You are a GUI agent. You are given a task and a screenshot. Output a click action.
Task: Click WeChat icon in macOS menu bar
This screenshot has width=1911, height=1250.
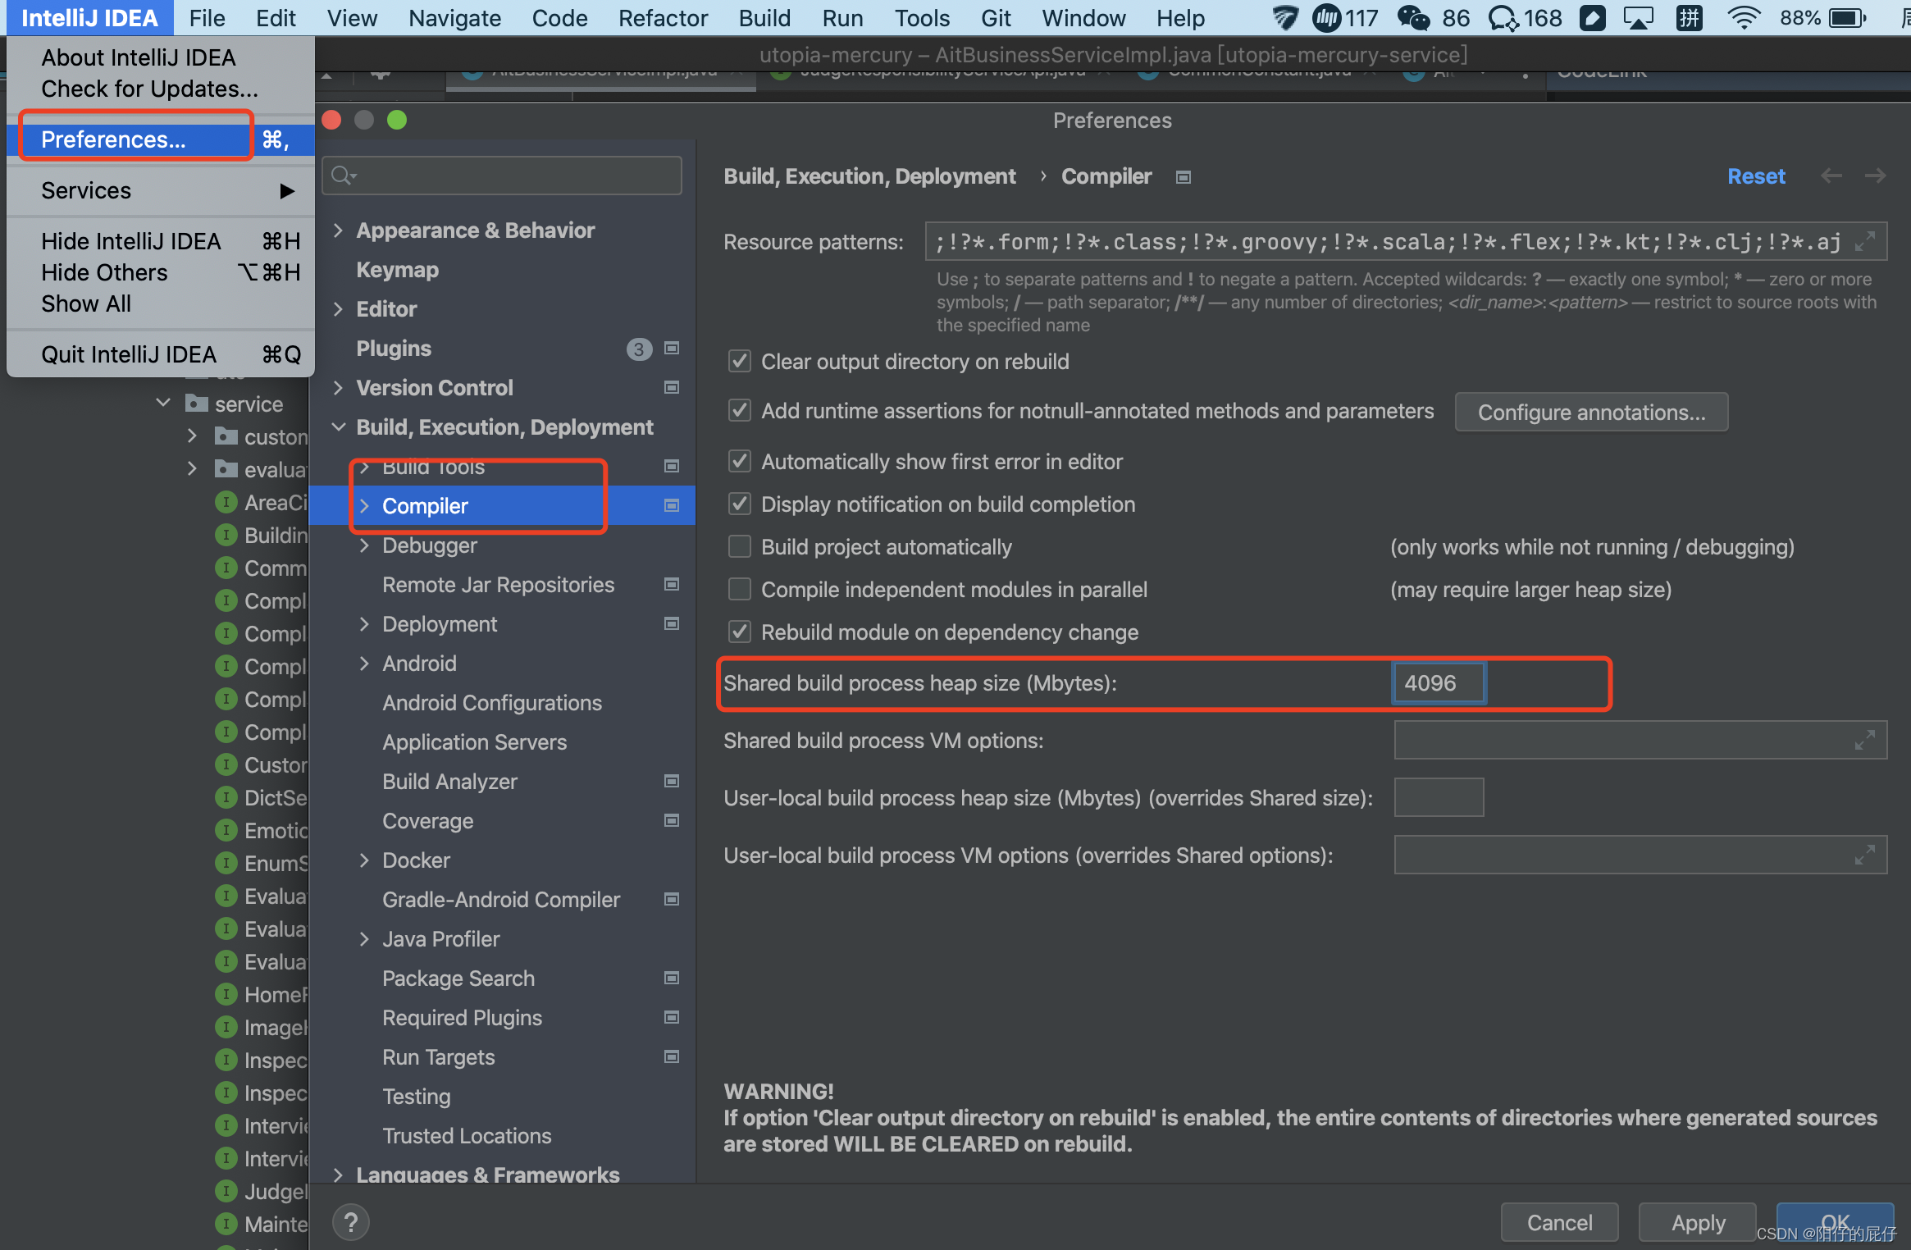(x=1412, y=17)
